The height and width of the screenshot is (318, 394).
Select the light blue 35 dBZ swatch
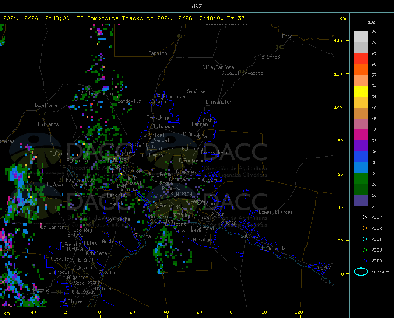[x=361, y=168]
